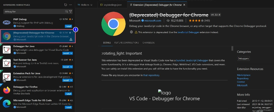Click the extensions search input field
This screenshot has width=274, height=112.
pyautogui.click(x=34, y=11)
